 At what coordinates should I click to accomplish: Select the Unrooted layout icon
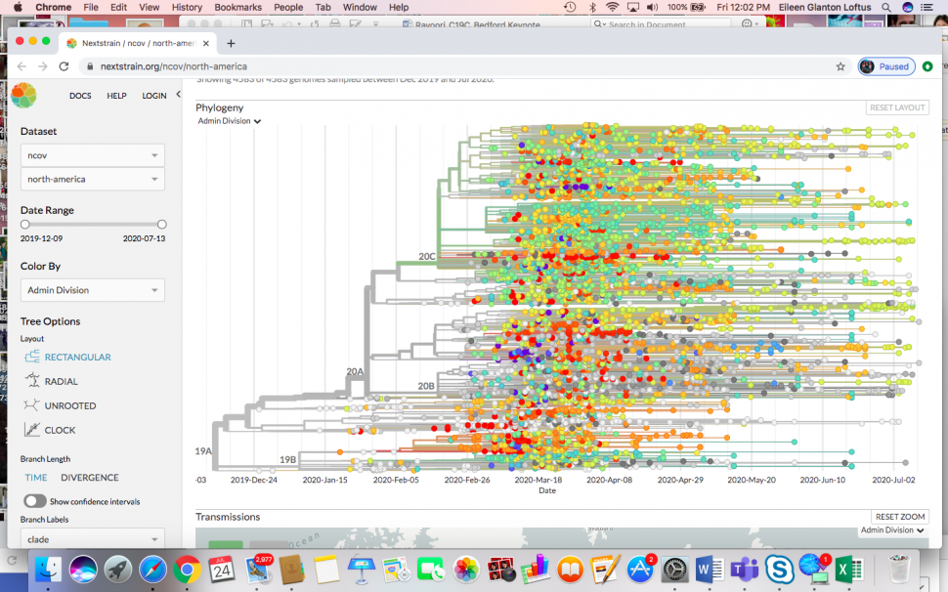(32, 405)
